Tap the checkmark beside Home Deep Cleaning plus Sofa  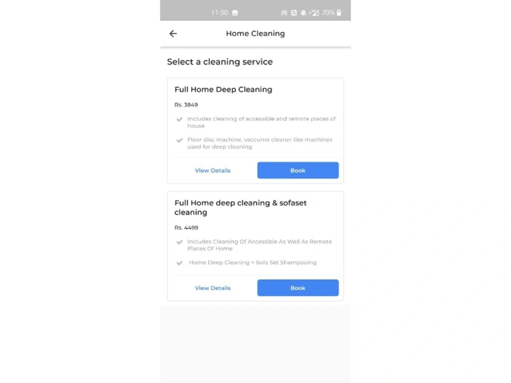(x=179, y=262)
